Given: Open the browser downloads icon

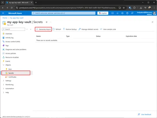Looking at the screenshot, I should coord(141,8).
